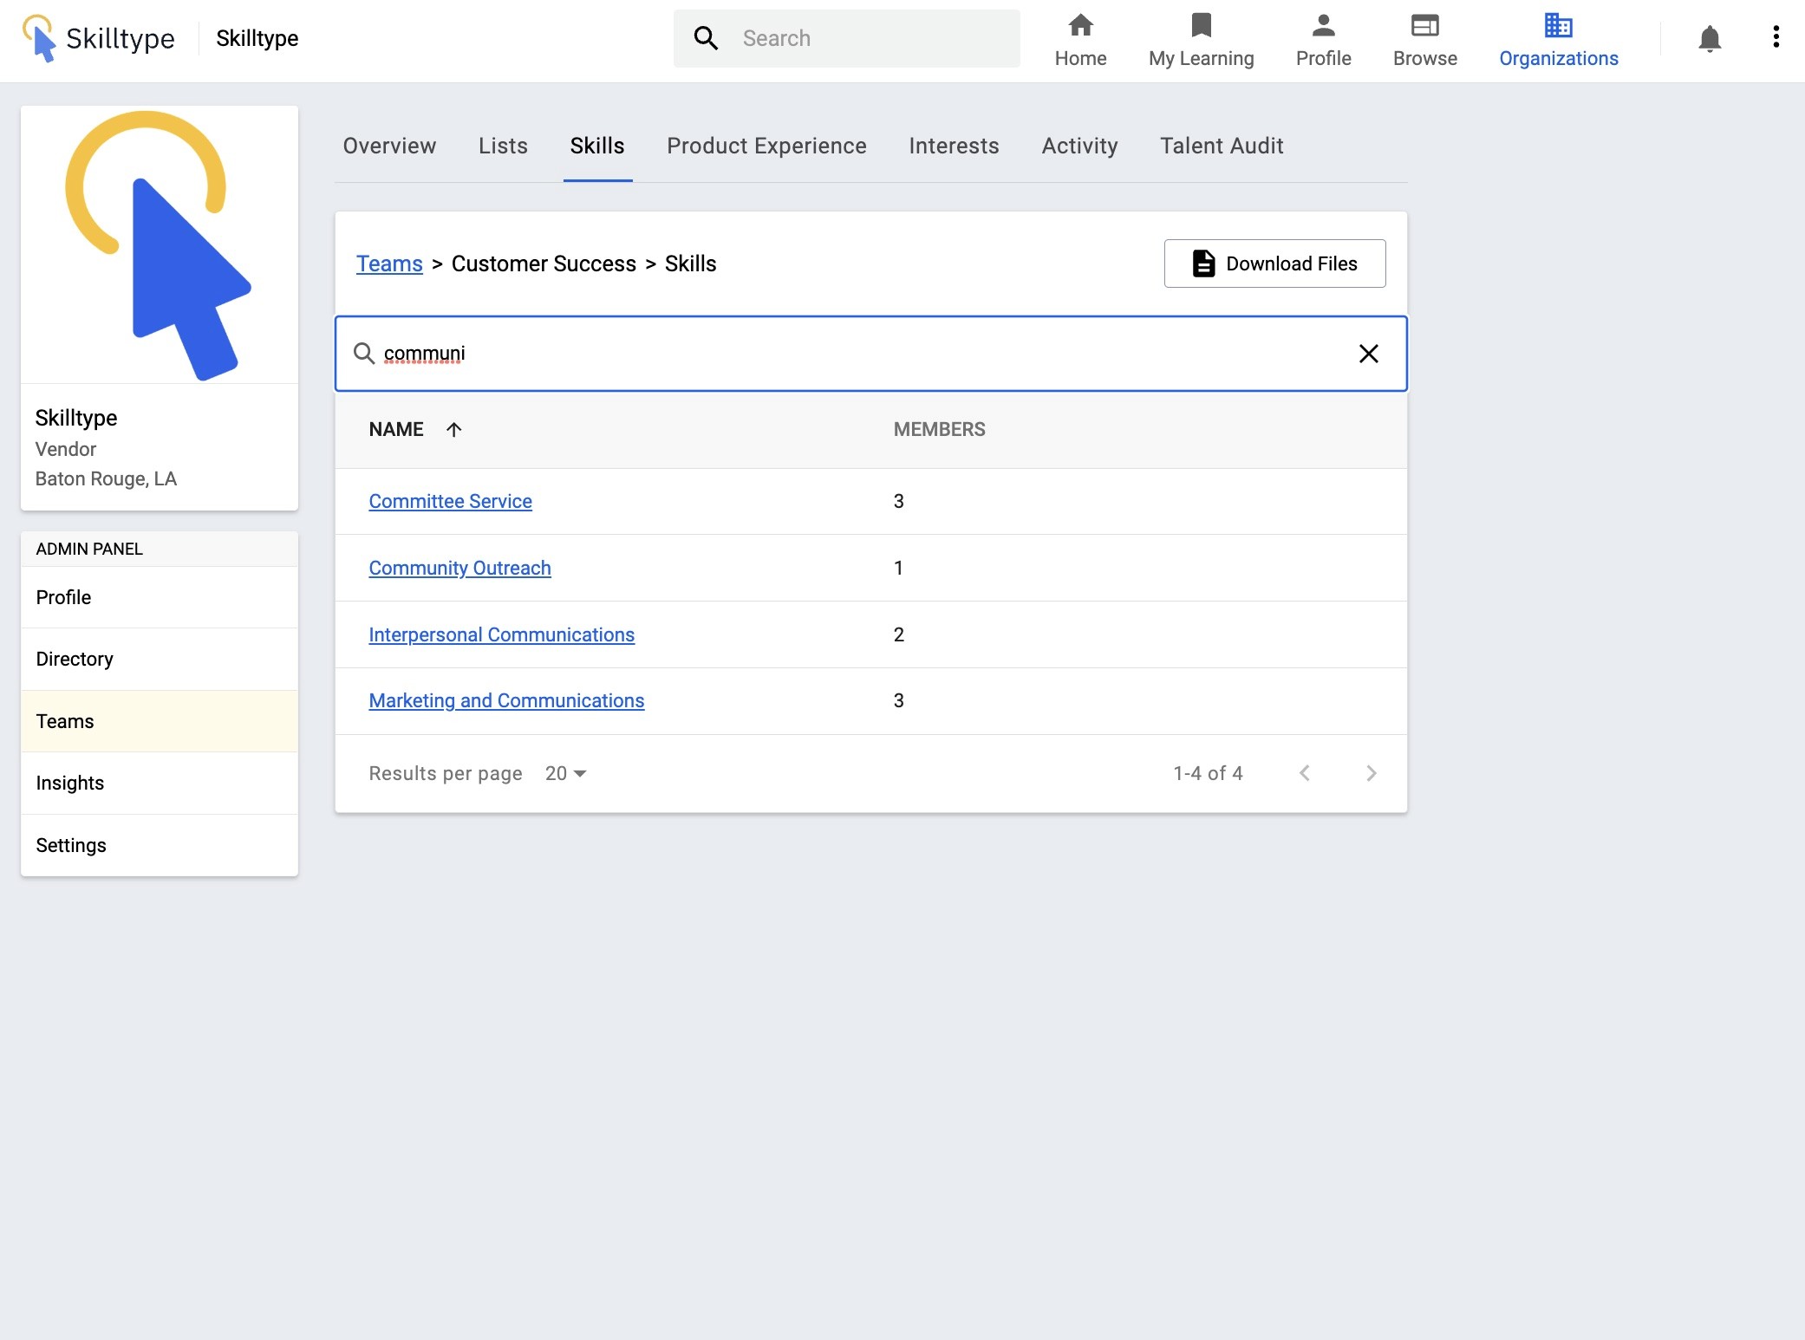Image resolution: width=1805 pixels, height=1340 pixels.
Task: Open Insights in the admin panel
Action: tap(70, 783)
